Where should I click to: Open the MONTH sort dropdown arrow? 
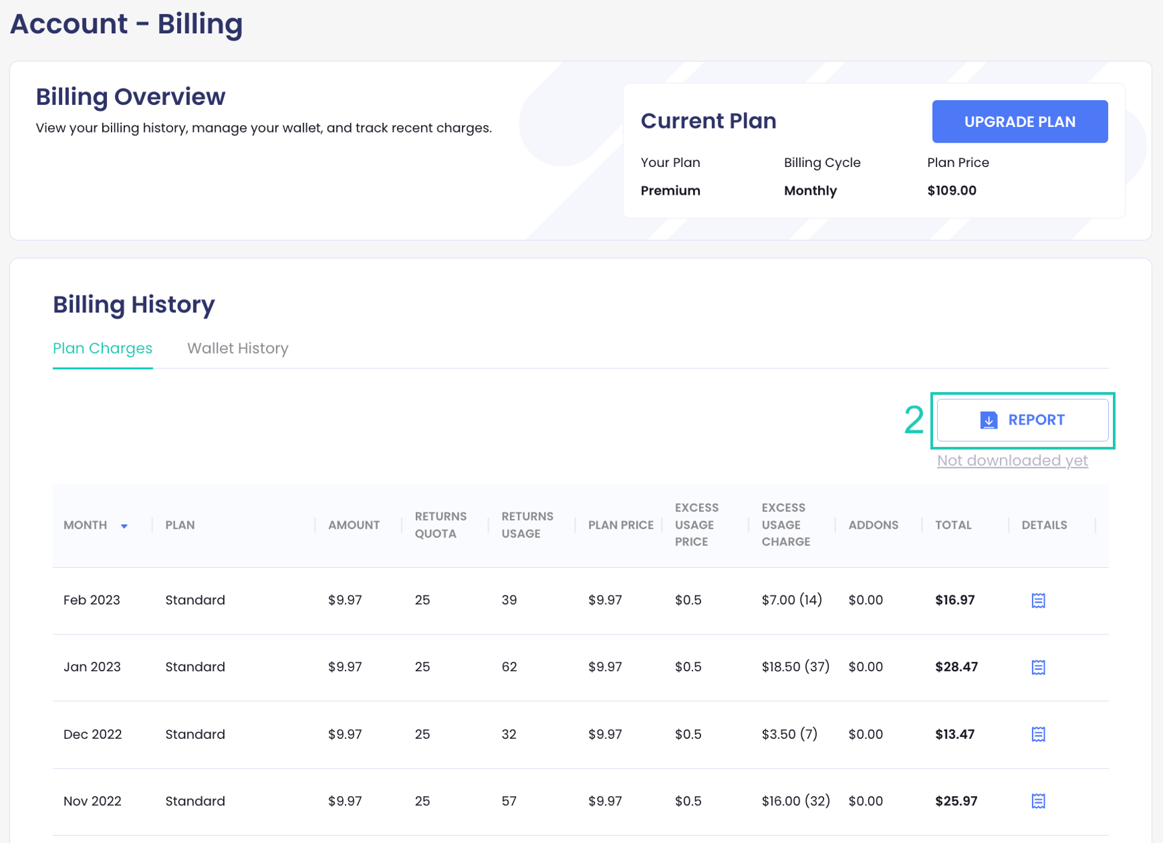point(124,525)
